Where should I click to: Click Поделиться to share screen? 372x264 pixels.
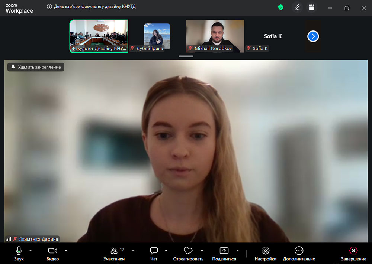click(x=224, y=254)
